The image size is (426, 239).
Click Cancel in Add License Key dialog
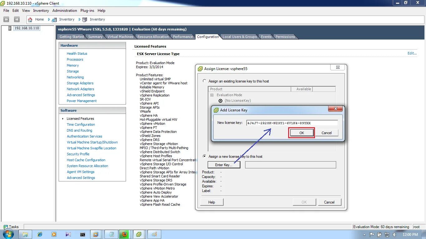pos(327,133)
